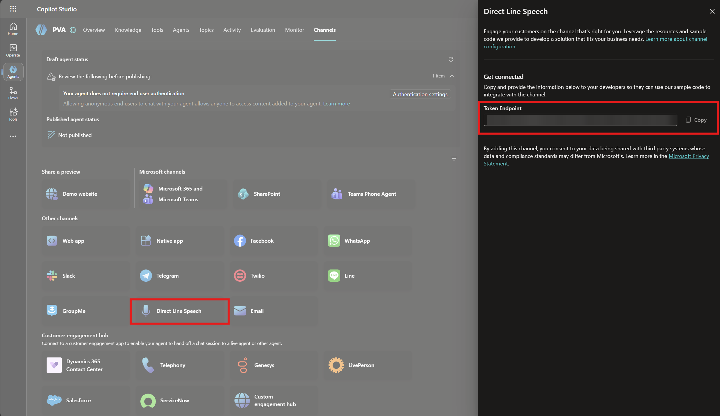Open the Email channel tile
Image resolution: width=720 pixels, height=416 pixels.
tap(274, 311)
